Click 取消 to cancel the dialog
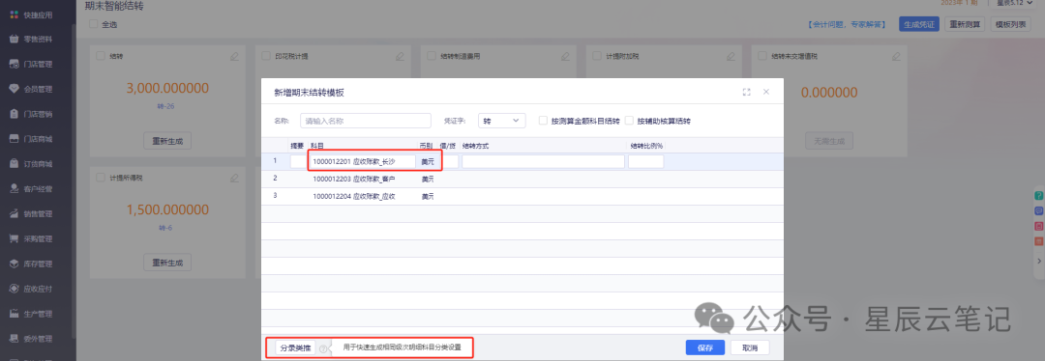 pos(750,347)
